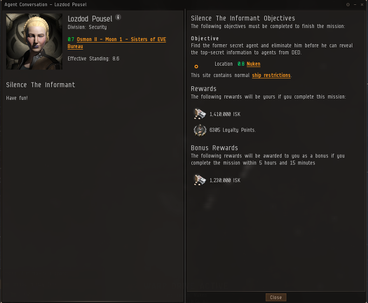Click the orange objective status circle icon

[x=196, y=66]
